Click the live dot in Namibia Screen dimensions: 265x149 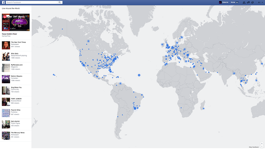181,108
